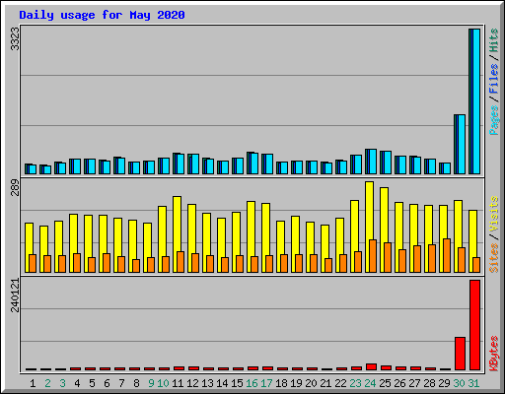Click the tallest yellow visits bar, day 24
This screenshot has height=394, width=505.
[369, 227]
